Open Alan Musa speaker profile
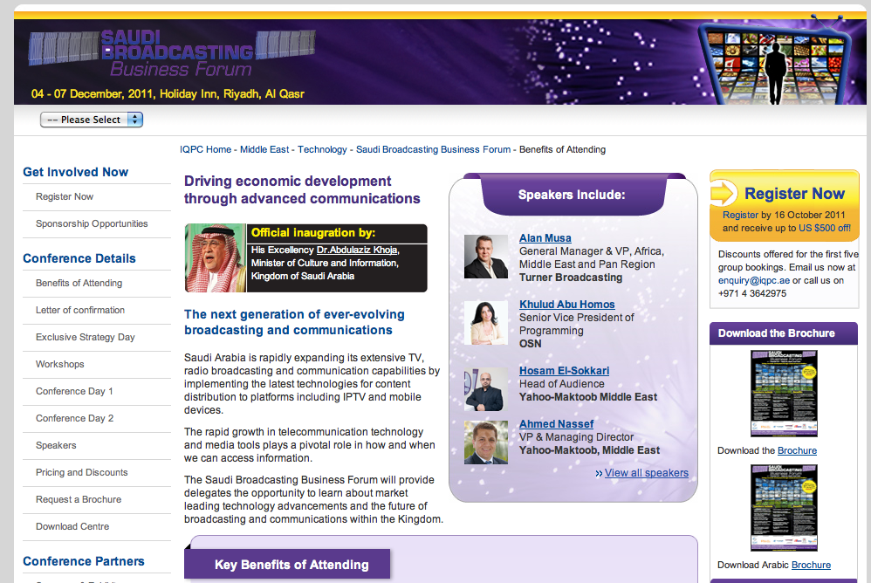 (x=545, y=237)
